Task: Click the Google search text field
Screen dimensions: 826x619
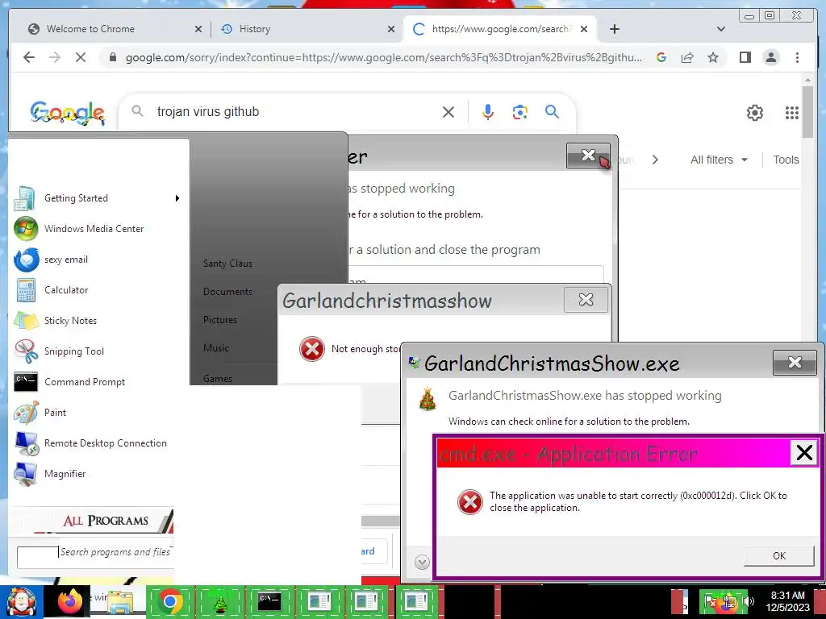Action: pyautogui.click(x=295, y=111)
